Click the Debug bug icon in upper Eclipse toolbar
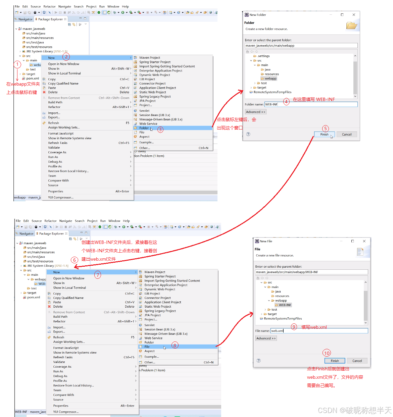Viewport: 393px width, 417px height. 114,12
